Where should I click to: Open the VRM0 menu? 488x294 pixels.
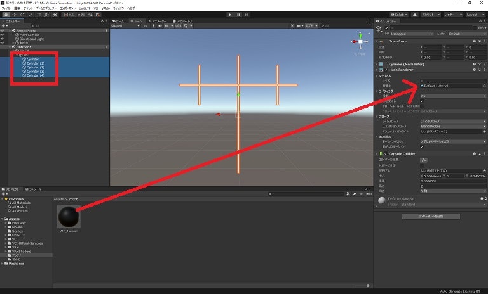[x=105, y=8]
